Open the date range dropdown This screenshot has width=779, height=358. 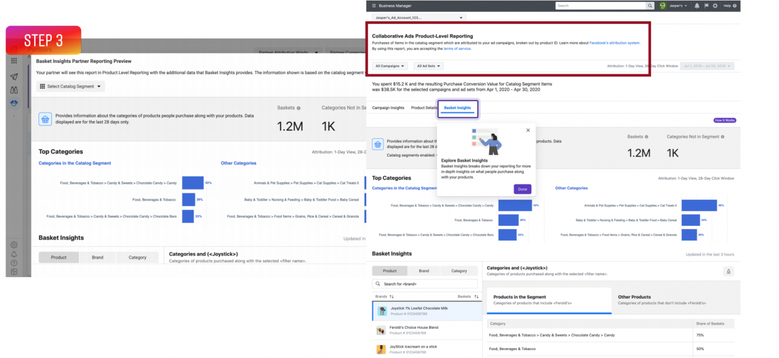pos(707,66)
